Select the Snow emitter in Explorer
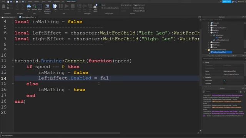The image size is (246, 138). 220,38
